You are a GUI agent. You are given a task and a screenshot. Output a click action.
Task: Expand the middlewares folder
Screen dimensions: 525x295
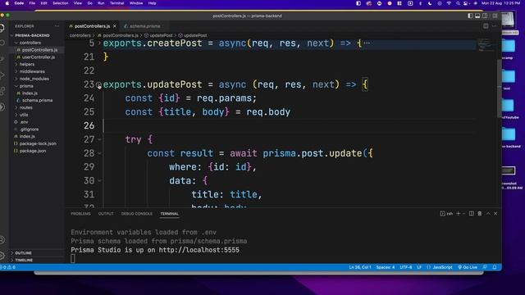coord(32,71)
